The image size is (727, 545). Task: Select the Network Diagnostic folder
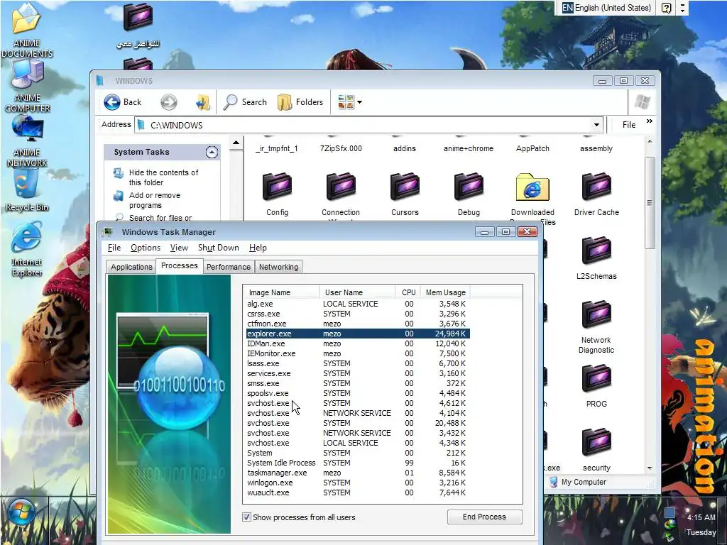[x=596, y=327]
